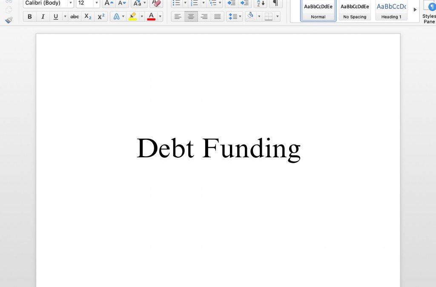
Task: Show paragraph marks with the pilcrow icon
Action: (275, 3)
